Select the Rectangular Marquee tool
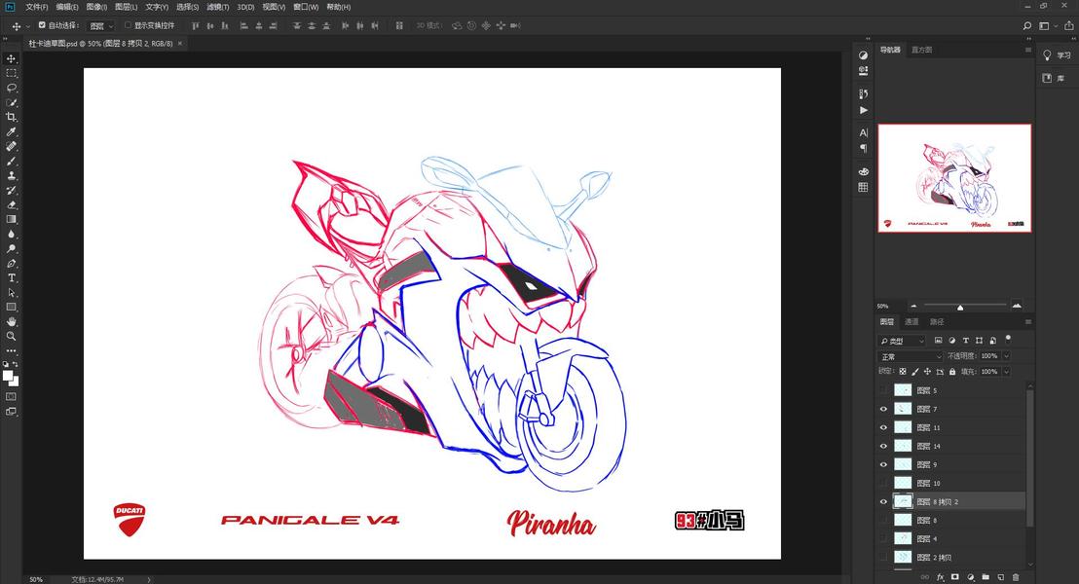Image resolution: width=1079 pixels, height=584 pixels. (11, 74)
